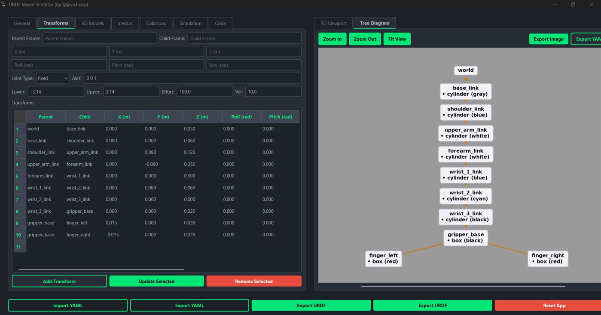Click the URDF Maker app icon in title bar

pyautogui.click(x=3, y=4)
